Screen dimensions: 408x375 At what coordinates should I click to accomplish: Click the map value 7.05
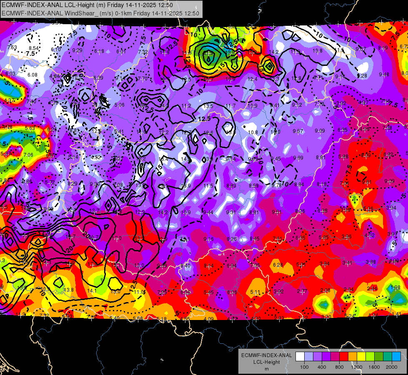pyautogui.click(x=255, y=265)
